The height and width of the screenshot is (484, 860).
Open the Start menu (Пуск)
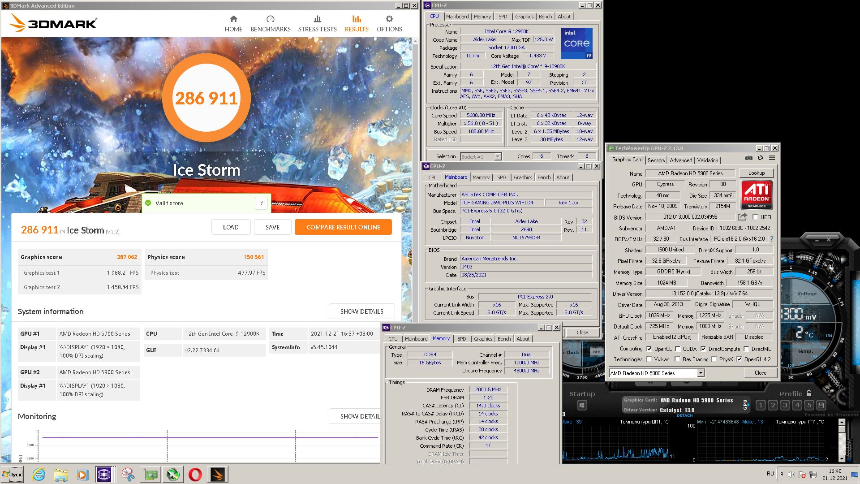pos(13,475)
